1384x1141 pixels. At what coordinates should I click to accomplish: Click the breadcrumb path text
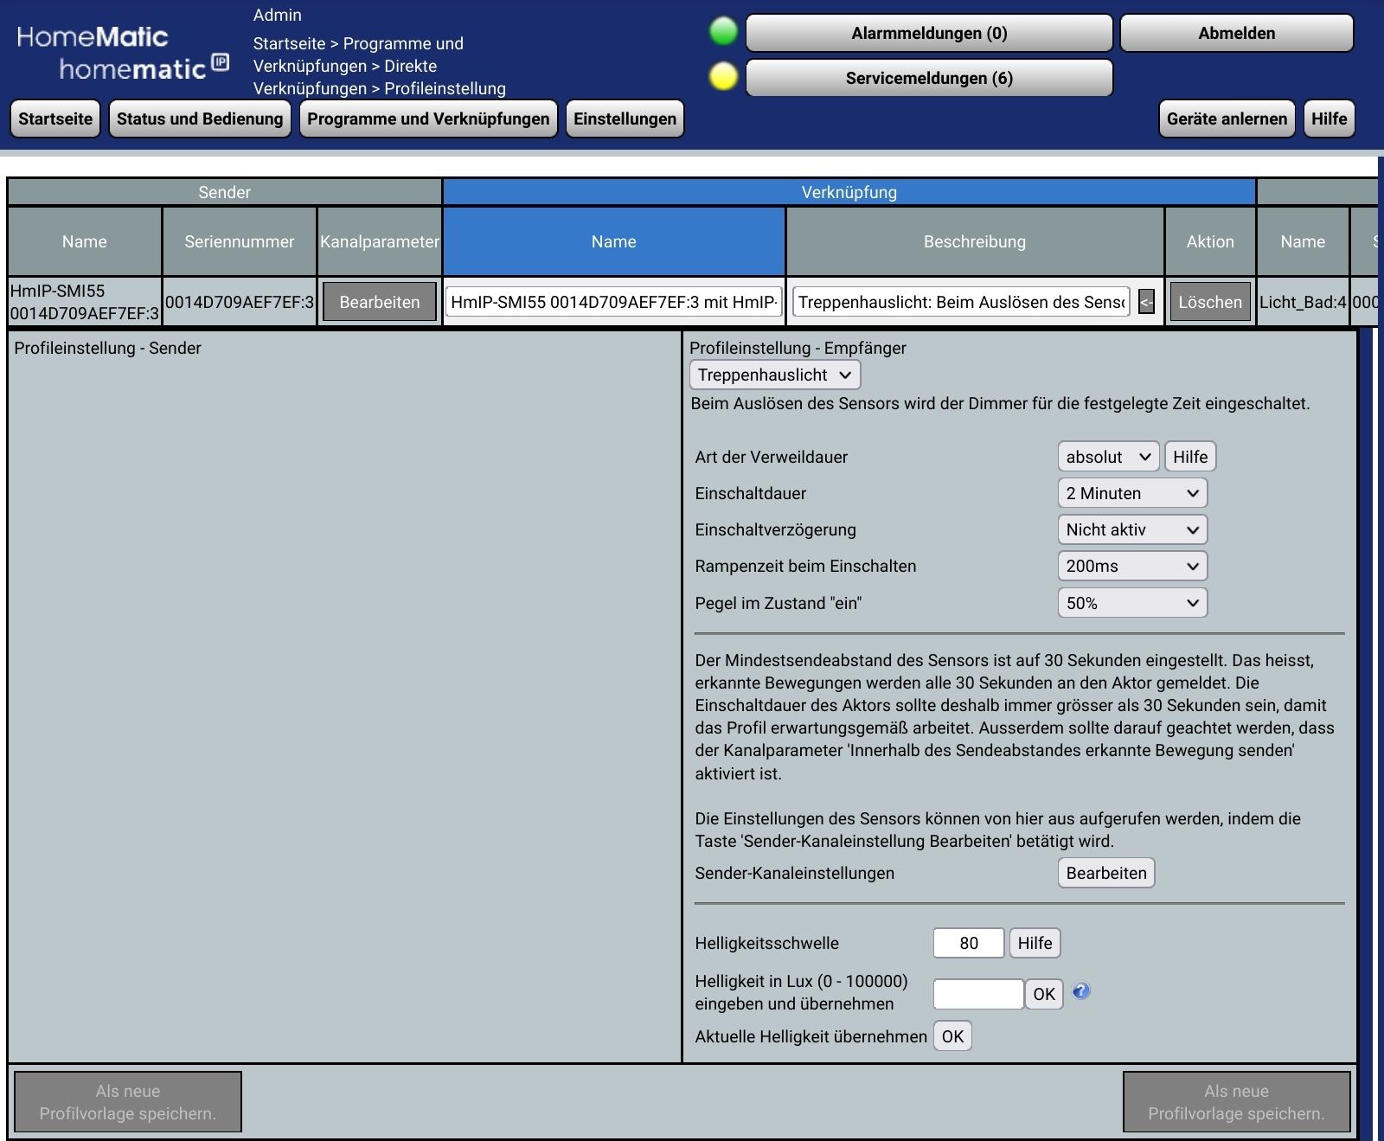click(x=379, y=66)
